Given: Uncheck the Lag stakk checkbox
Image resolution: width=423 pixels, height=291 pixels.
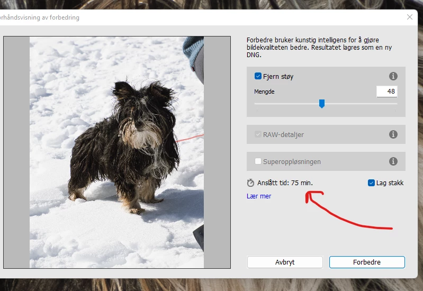Looking at the screenshot, I should (x=371, y=183).
